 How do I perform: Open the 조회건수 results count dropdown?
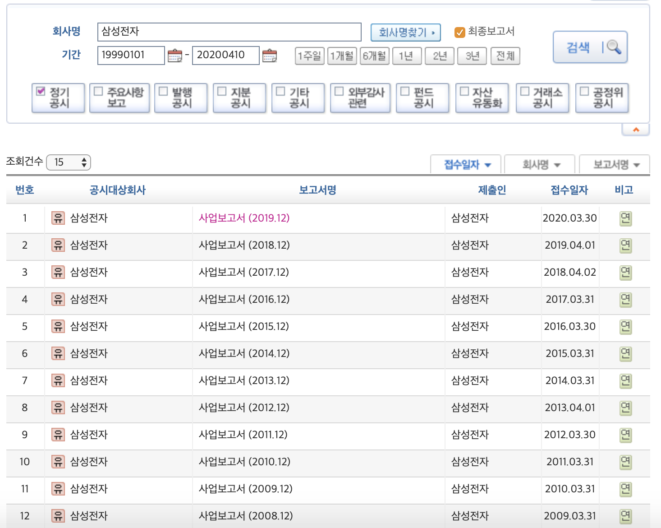[x=69, y=162]
